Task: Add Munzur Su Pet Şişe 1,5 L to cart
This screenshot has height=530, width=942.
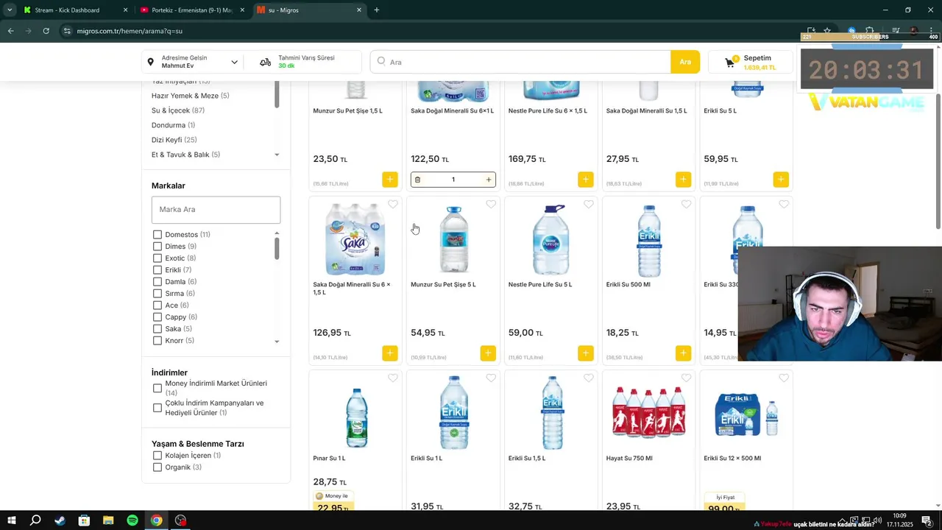Action: pos(390,180)
